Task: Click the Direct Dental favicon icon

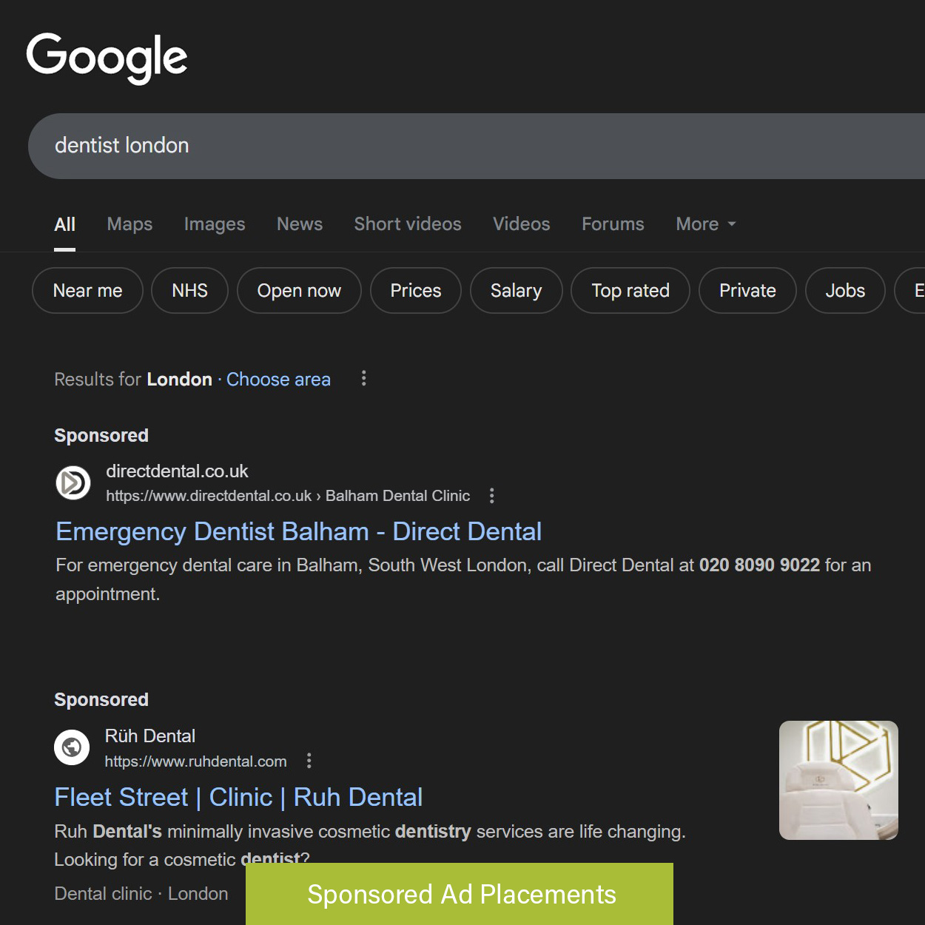Action: coord(73,483)
